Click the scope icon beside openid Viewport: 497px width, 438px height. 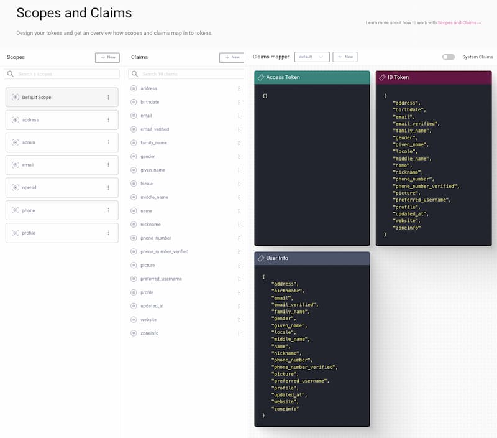coord(16,188)
